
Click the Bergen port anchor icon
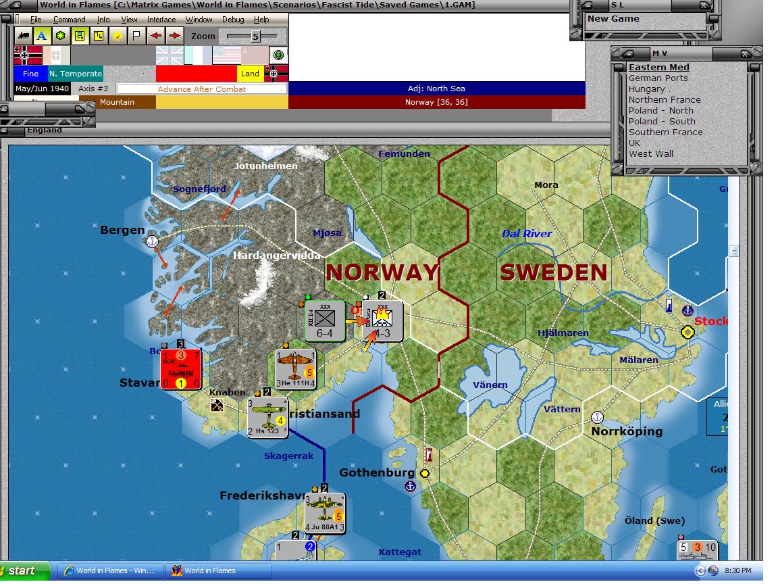tap(153, 241)
